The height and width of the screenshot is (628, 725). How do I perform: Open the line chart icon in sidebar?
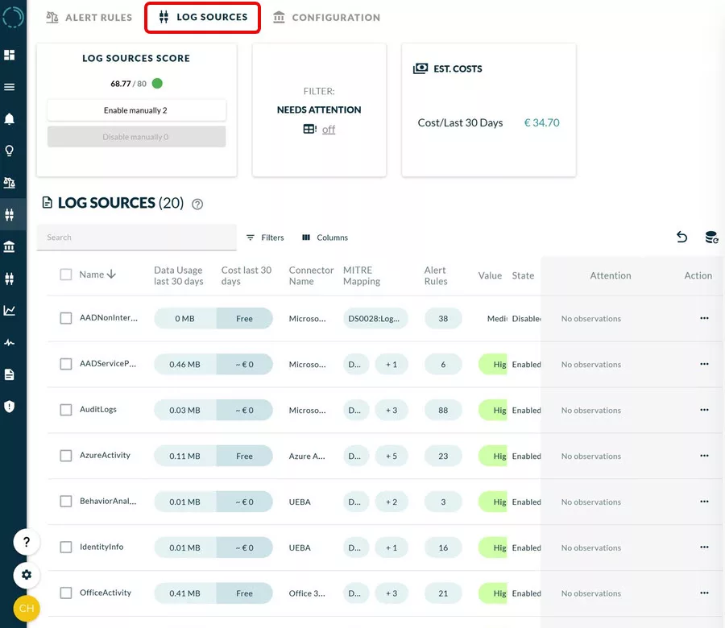coord(9,311)
